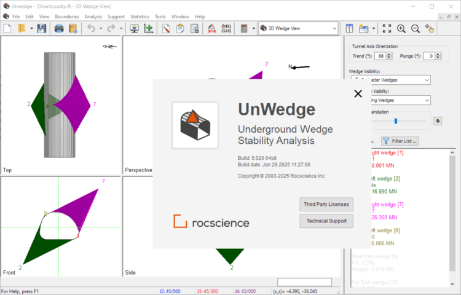Click the Print icon in the toolbar
461x295 pixels.
tap(59, 28)
